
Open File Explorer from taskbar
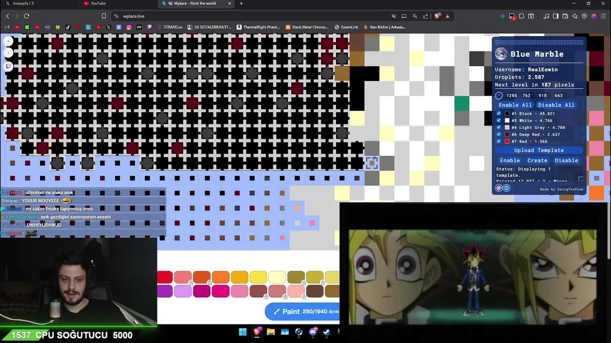pyautogui.click(x=271, y=332)
